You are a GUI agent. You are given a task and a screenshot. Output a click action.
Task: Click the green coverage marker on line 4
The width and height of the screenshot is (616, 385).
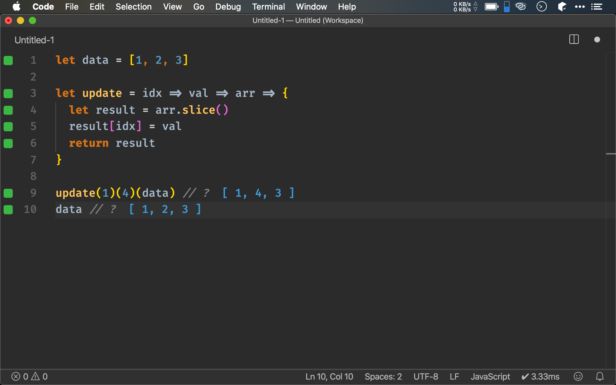pos(8,110)
